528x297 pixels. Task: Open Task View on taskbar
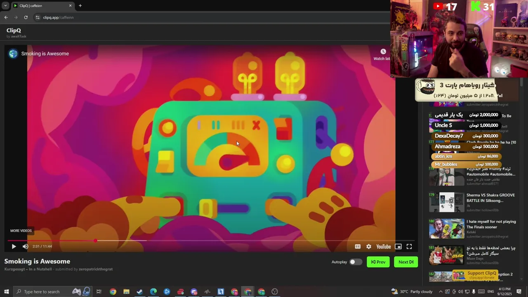99,292
